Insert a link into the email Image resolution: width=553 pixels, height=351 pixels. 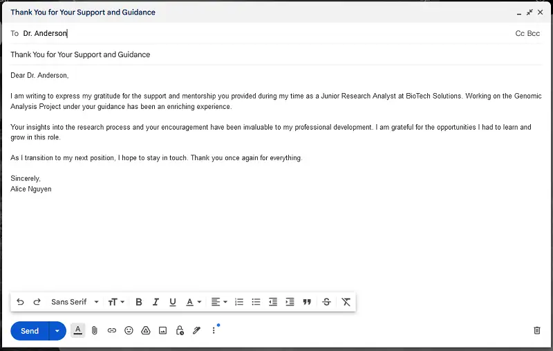112,330
